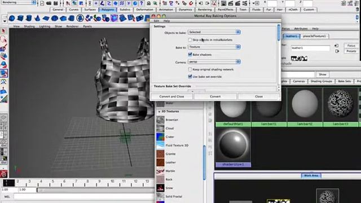Click the Close button in baking options

click(259, 96)
